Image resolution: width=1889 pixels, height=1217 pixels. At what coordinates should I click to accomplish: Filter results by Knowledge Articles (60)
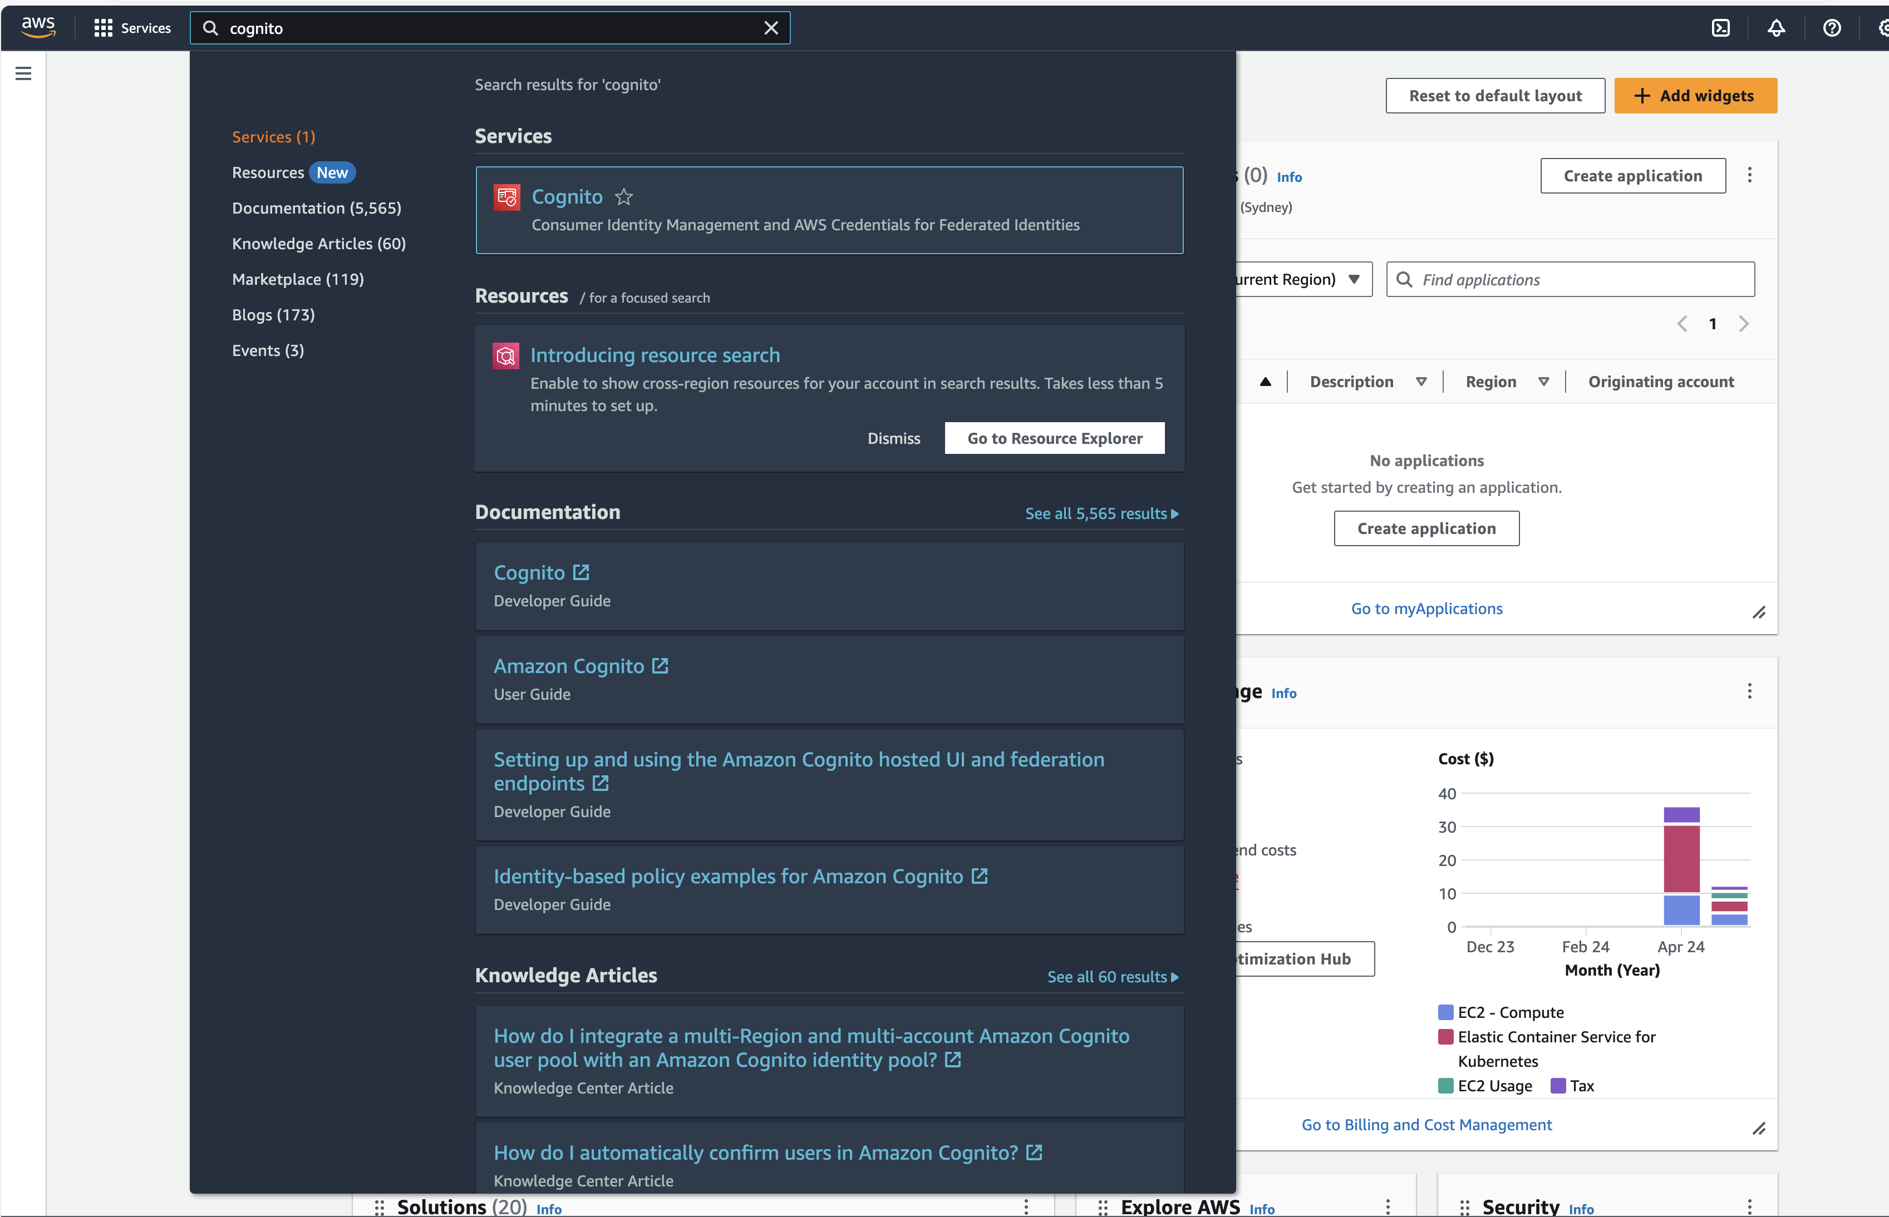coord(319,244)
